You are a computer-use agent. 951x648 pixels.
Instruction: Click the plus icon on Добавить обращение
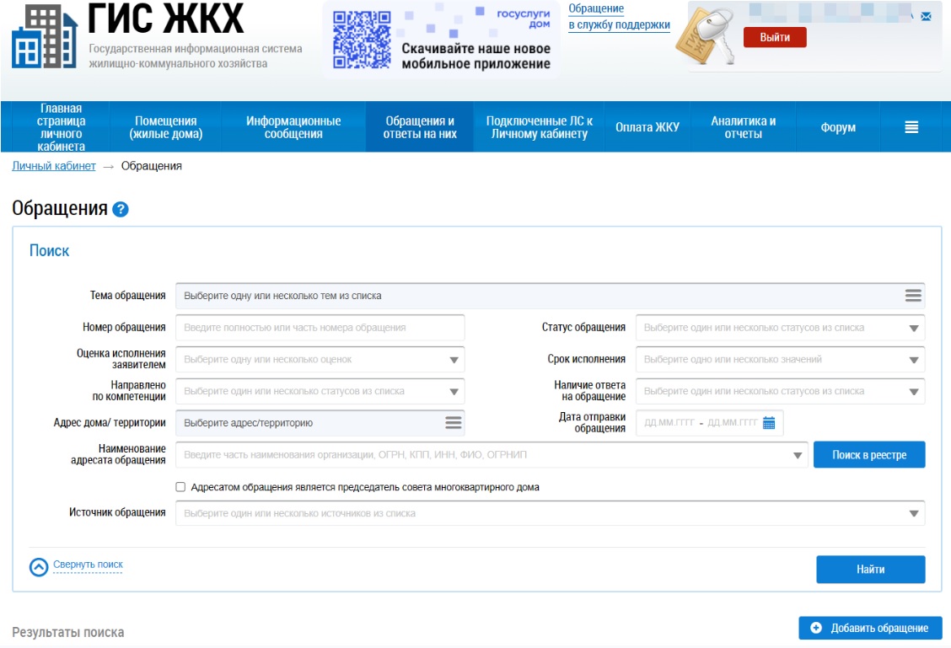pyautogui.click(x=816, y=628)
